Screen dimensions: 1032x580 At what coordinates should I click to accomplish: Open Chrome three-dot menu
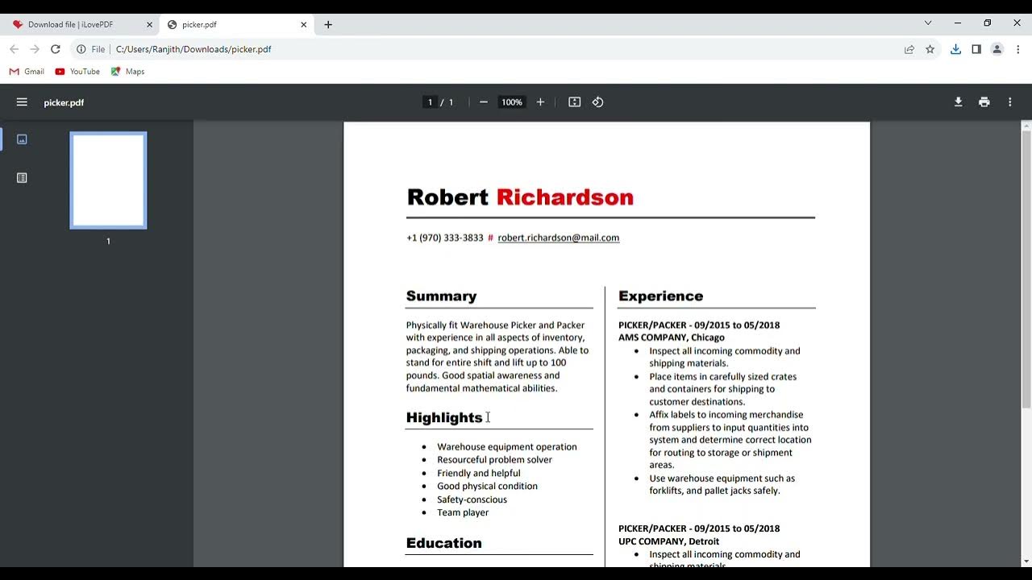pos(1017,49)
